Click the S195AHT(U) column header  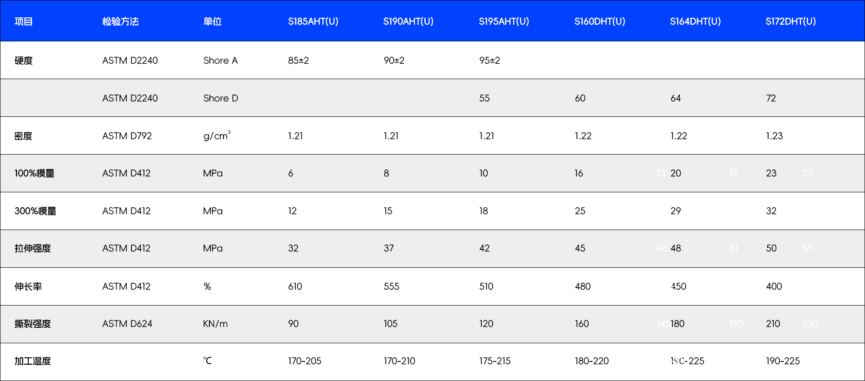pos(504,21)
